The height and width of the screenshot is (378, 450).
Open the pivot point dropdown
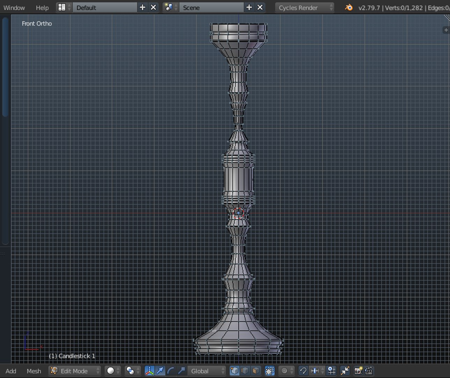click(132, 371)
